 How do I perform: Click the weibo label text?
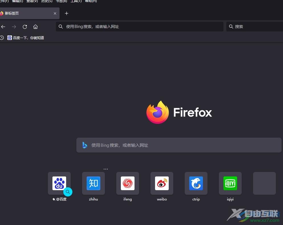(162, 199)
